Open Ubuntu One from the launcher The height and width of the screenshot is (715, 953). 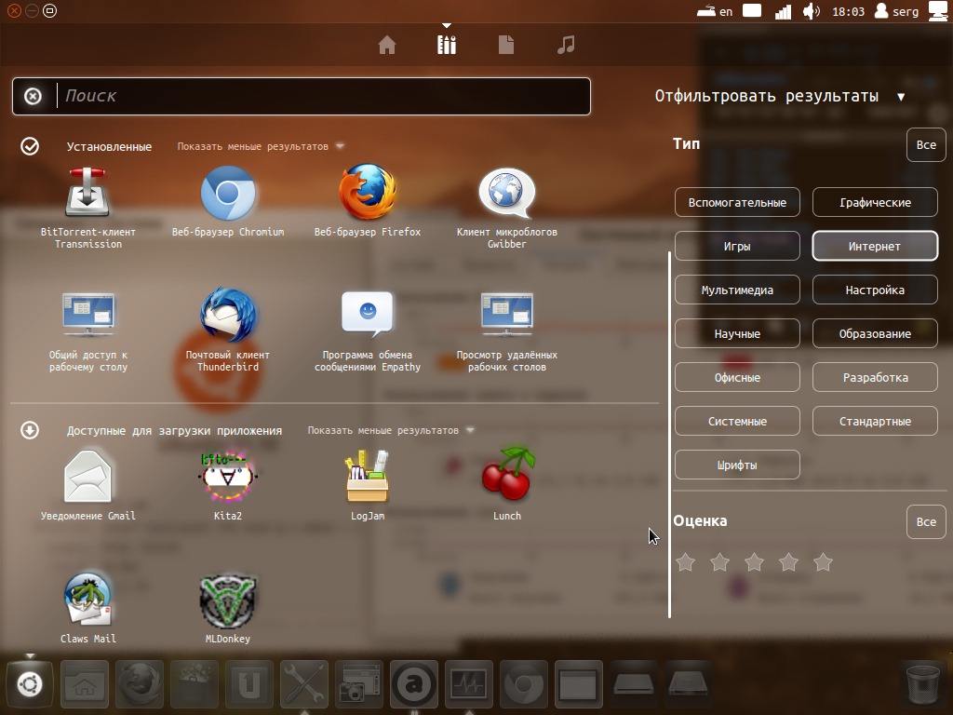pyautogui.click(x=249, y=684)
